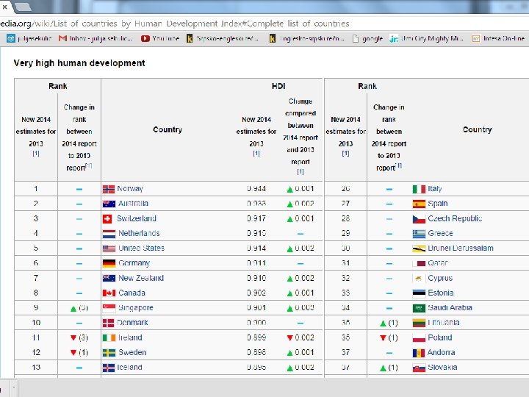Click the Iceland flag icon

(109, 368)
